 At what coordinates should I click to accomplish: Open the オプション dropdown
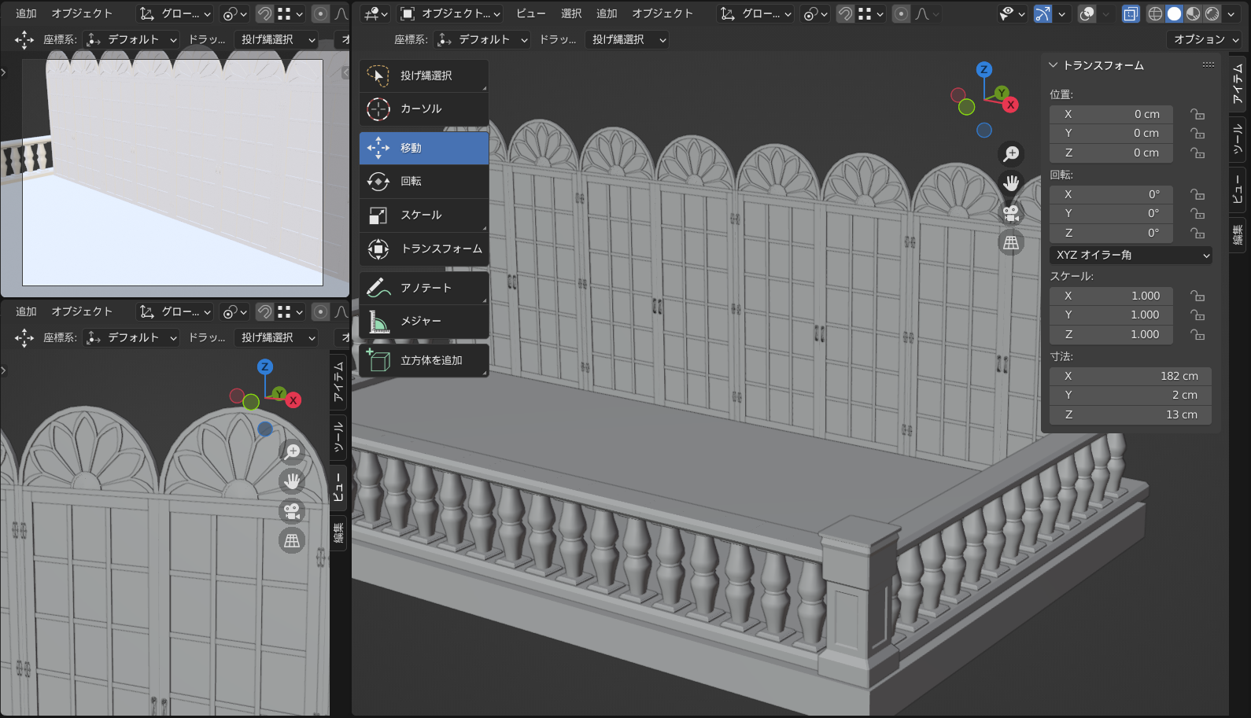1205,39
